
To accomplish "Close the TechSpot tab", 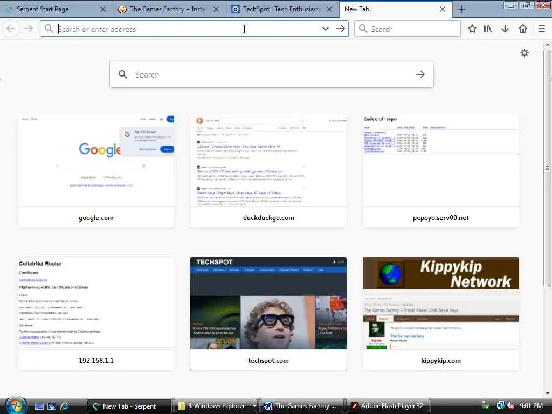I will point(329,10).
